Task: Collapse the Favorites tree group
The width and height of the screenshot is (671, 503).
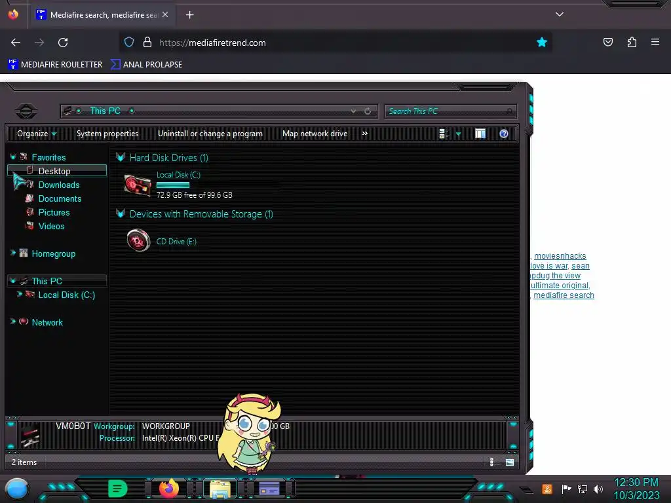Action: (x=13, y=157)
